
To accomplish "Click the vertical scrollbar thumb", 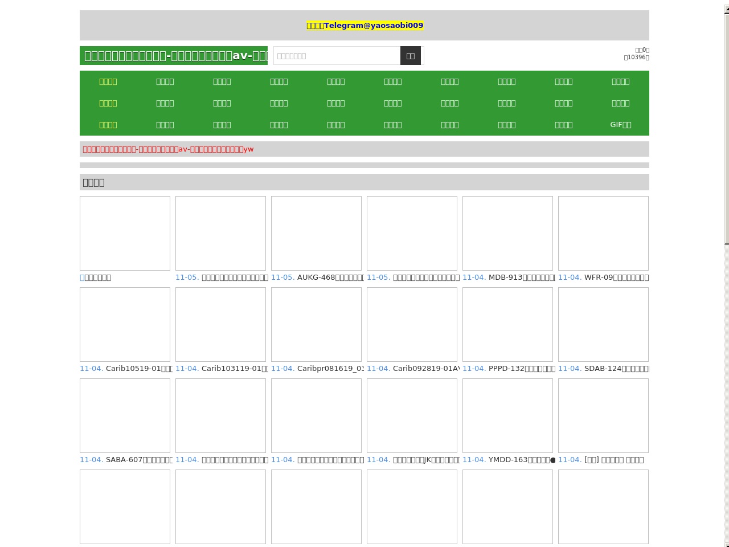I will 727,128.
